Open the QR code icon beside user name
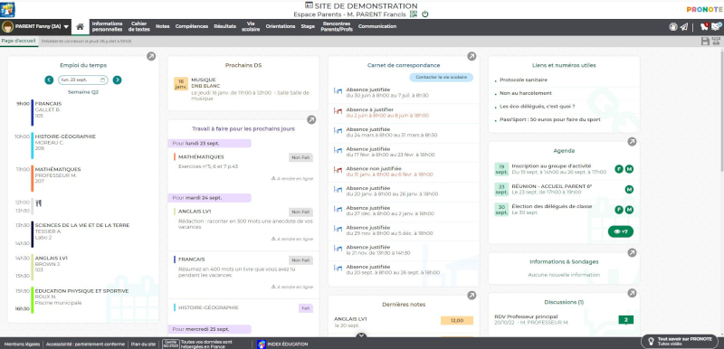The image size is (724, 349). pyautogui.click(x=414, y=14)
